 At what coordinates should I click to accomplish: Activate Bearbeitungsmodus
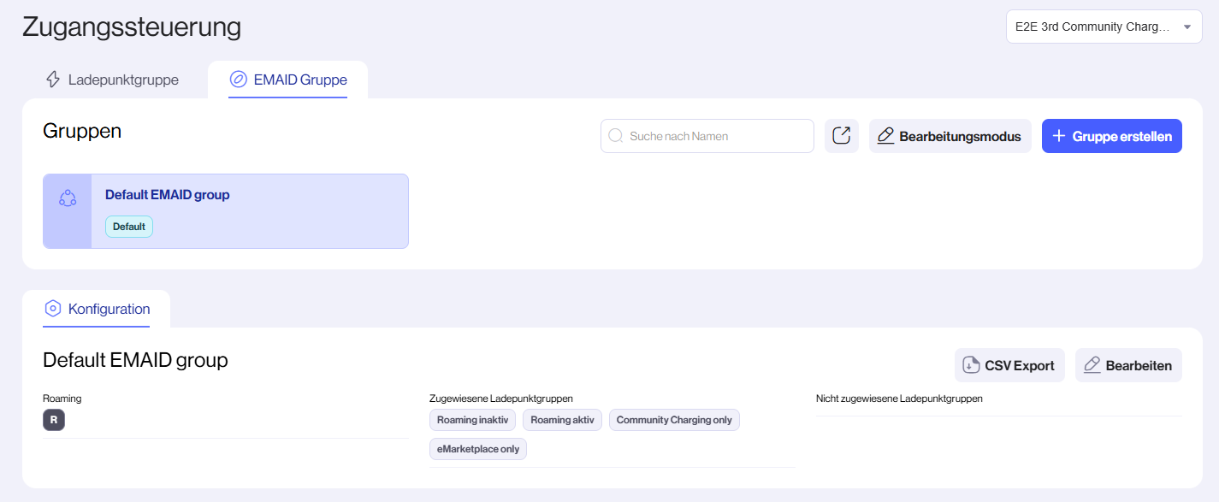(x=950, y=135)
